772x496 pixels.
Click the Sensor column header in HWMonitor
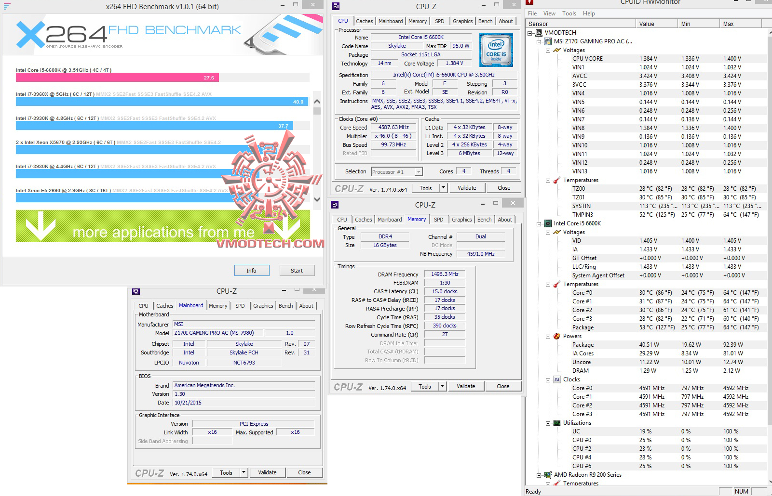tap(581, 24)
